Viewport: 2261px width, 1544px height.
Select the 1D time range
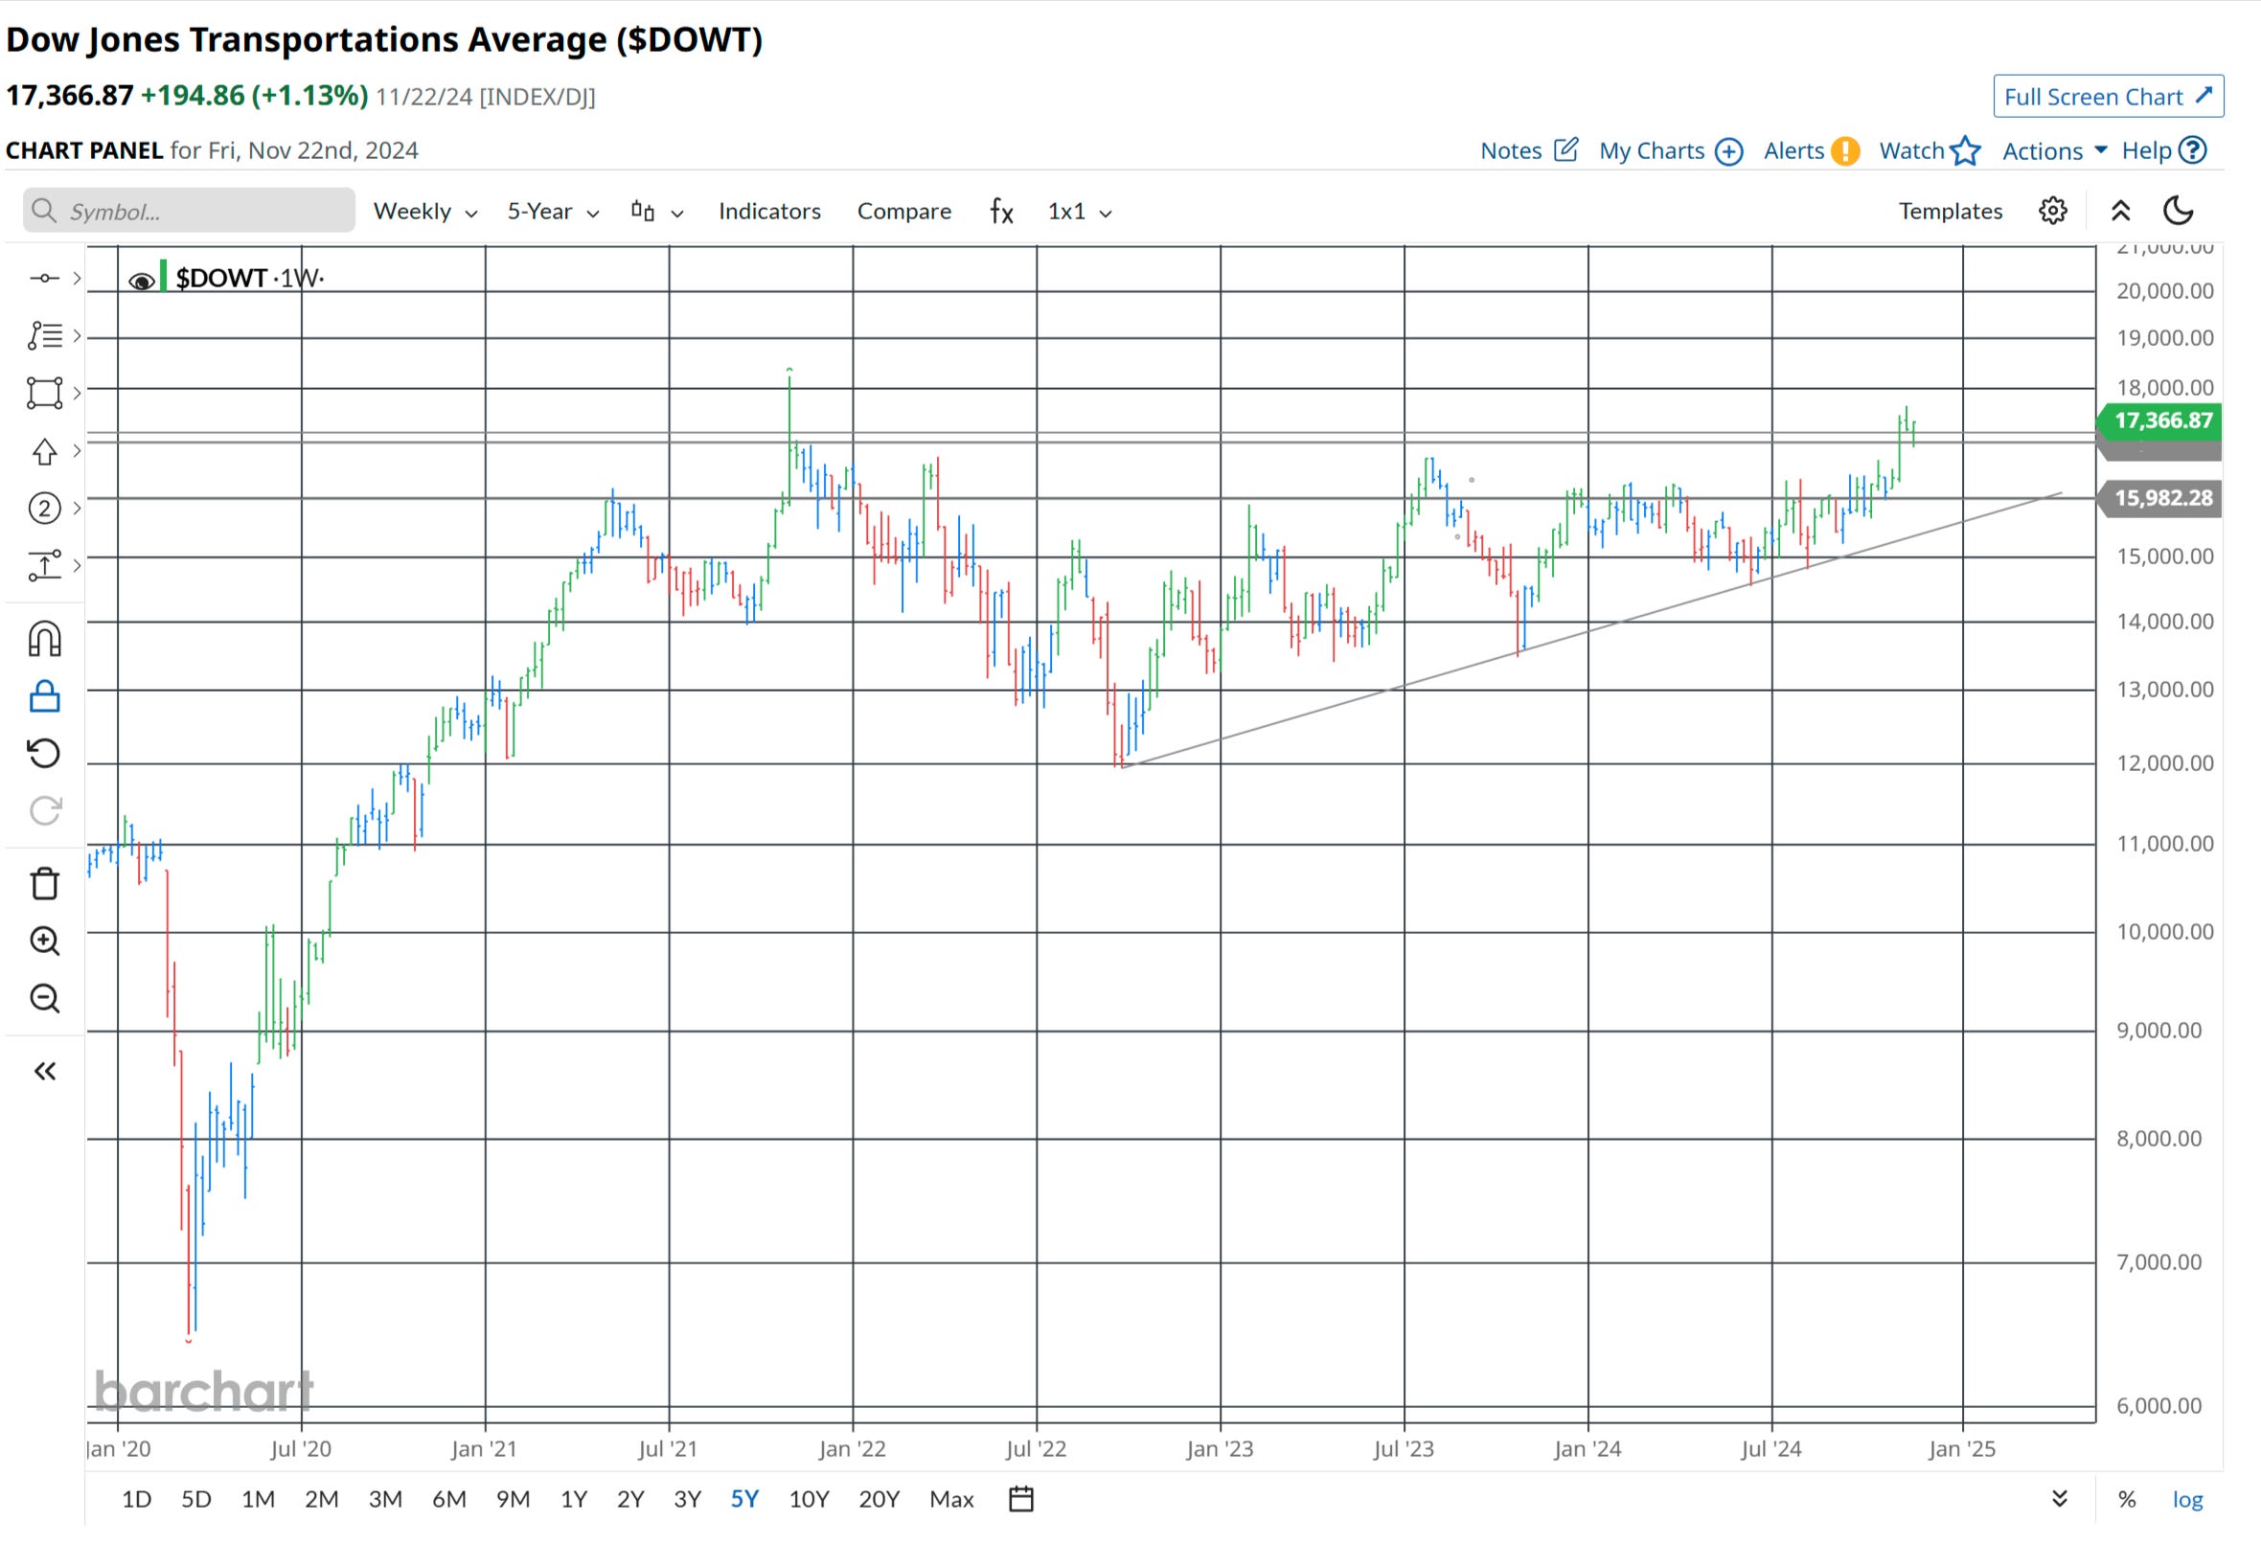(x=136, y=1498)
